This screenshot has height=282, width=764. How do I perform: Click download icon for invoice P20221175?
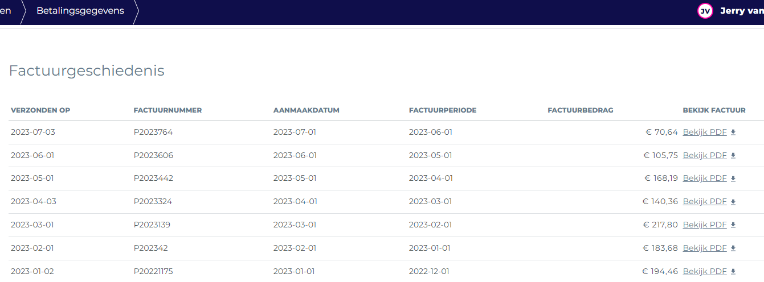tap(733, 272)
